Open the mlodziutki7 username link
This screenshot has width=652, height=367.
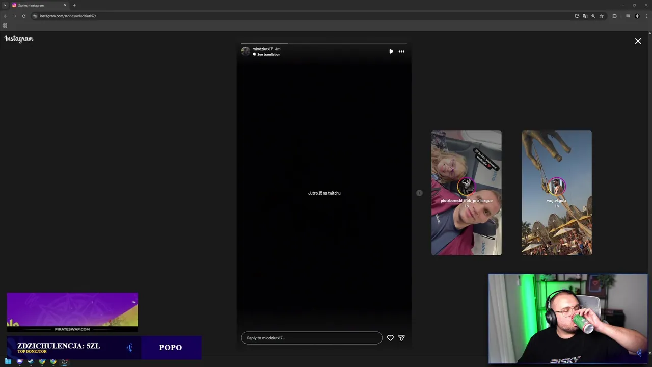coord(262,49)
